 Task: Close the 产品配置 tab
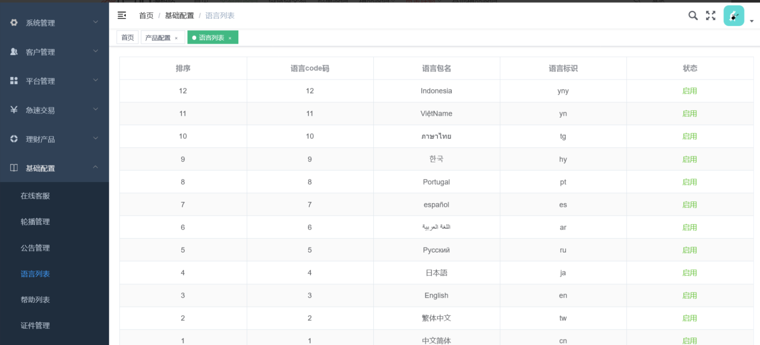click(176, 38)
